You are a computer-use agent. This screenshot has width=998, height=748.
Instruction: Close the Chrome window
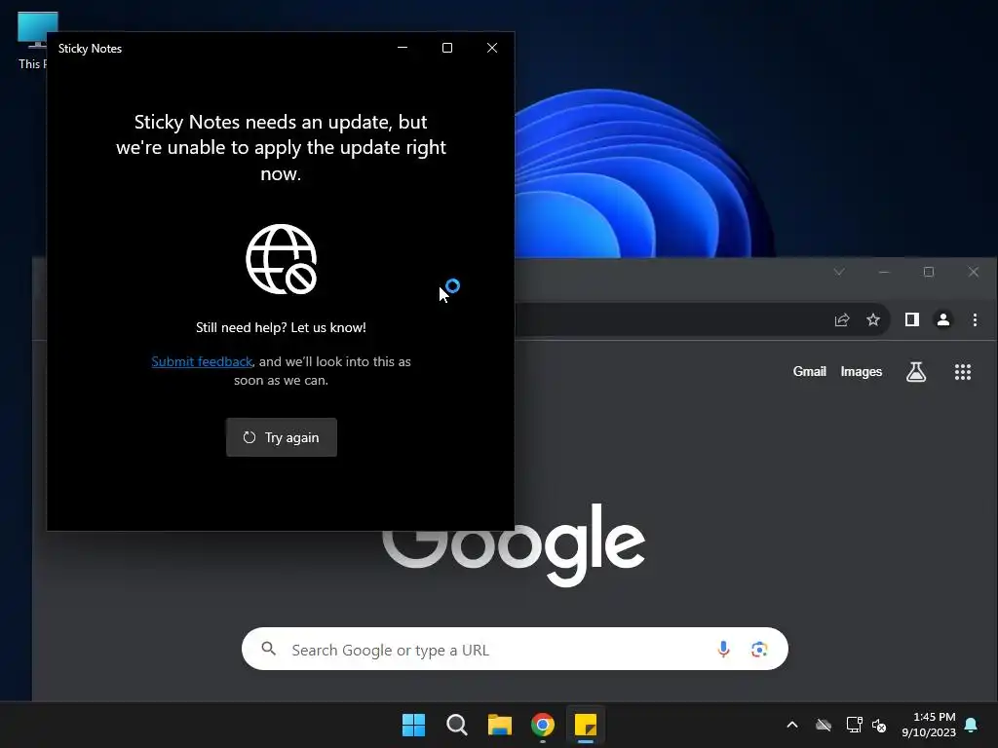pyautogui.click(x=974, y=272)
